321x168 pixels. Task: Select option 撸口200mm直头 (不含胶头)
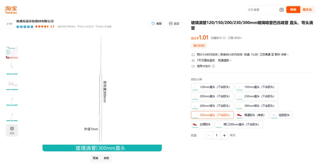pyautogui.click(x=239, y=124)
